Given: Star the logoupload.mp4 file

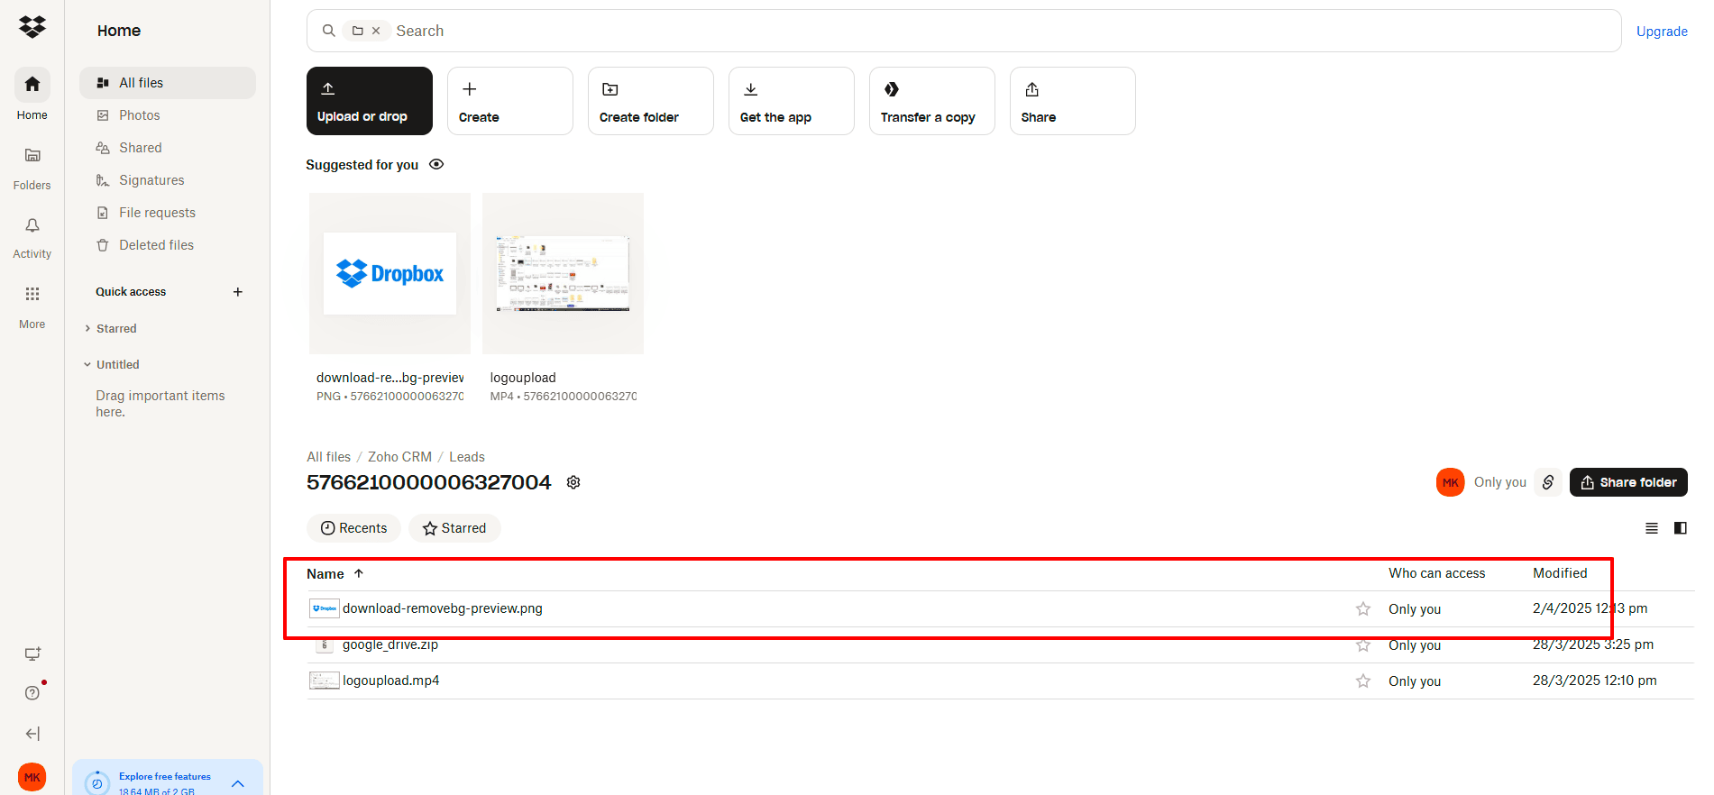Looking at the screenshot, I should [x=1363, y=681].
